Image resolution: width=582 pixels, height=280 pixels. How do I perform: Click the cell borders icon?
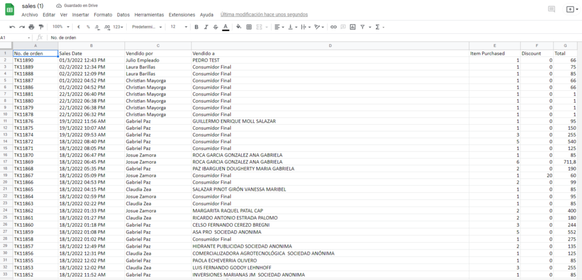coord(248,27)
